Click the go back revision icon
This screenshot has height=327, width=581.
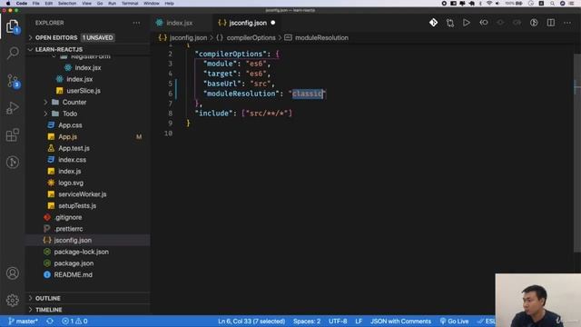click(x=484, y=23)
